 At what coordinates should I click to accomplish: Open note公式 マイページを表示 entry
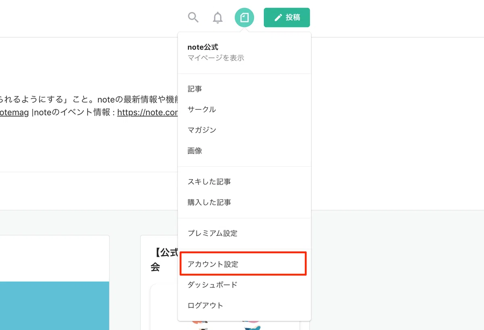coord(244,52)
